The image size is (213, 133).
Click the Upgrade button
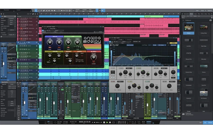click(x=209, y=10)
